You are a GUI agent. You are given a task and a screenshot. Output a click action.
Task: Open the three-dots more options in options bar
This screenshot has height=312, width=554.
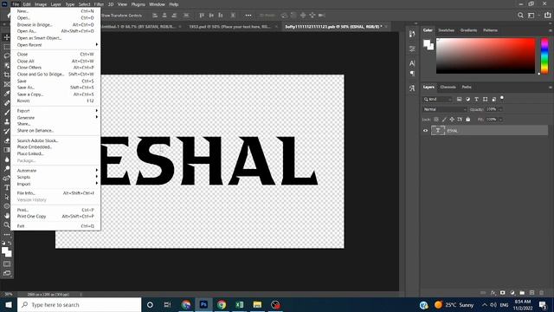coord(248,16)
